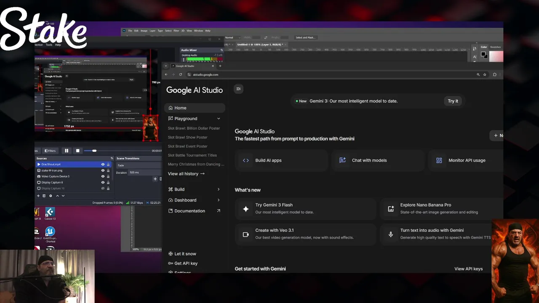Show the Display Capture 10 source

[103, 188]
